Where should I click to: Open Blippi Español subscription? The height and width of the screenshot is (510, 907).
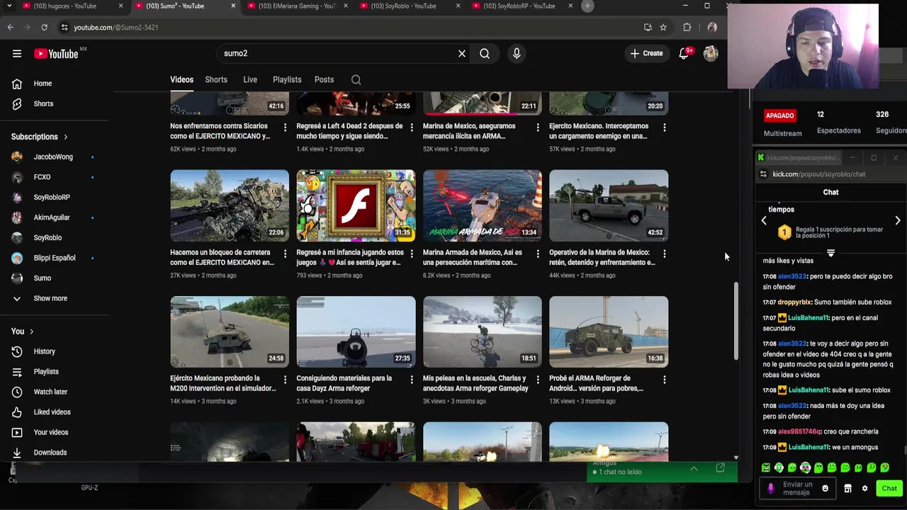55,258
